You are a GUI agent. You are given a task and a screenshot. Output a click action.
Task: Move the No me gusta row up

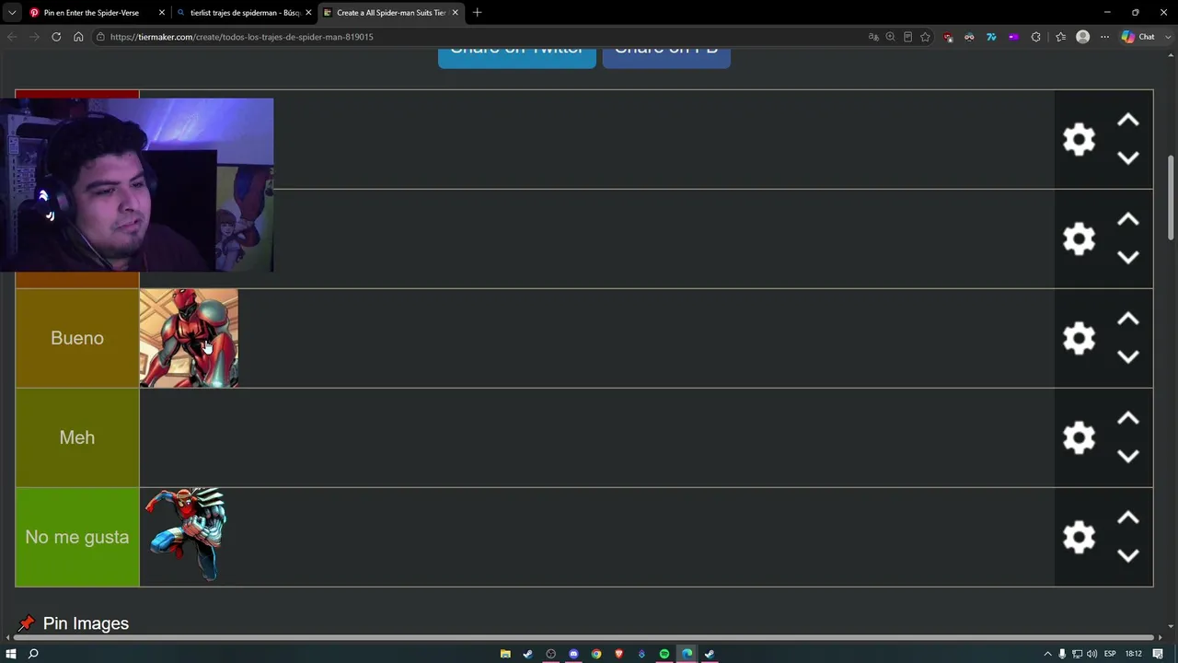1127,518
